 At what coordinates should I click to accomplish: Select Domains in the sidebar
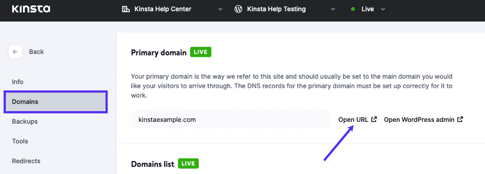pos(56,101)
